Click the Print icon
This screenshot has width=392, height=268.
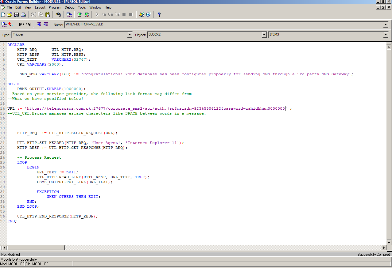coord(23,14)
